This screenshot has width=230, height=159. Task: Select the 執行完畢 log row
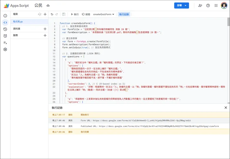(x=139, y=132)
